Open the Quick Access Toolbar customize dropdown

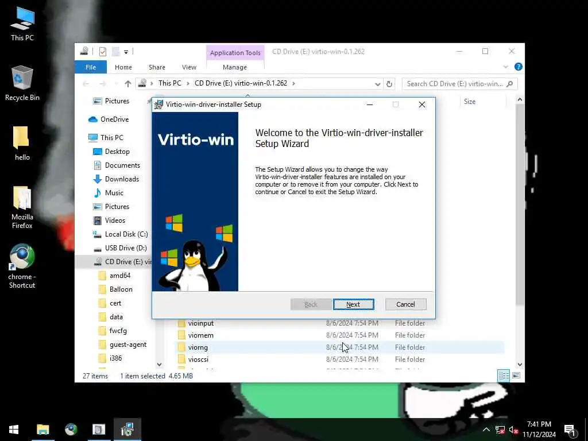tap(126, 52)
